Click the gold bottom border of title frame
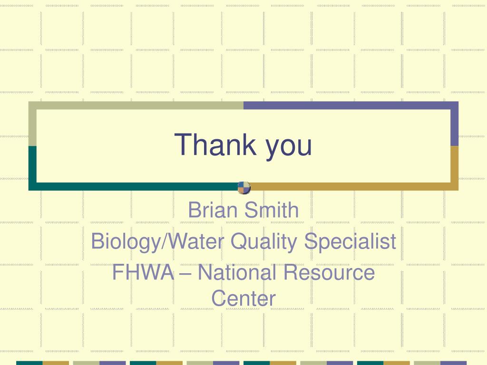This screenshot has width=487, height=365. [x=354, y=186]
